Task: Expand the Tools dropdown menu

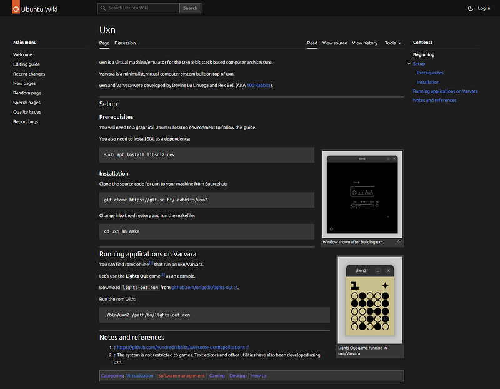Action: click(x=393, y=43)
